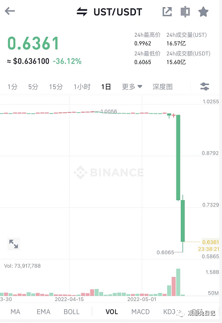Select the 1分 interval
Screen dimensions: 222x323
pyautogui.click(x=13, y=87)
